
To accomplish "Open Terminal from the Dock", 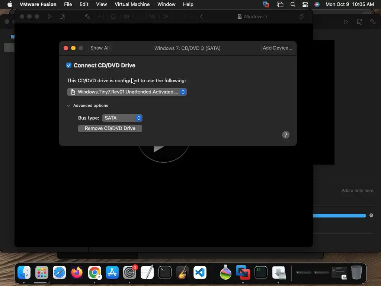I will [165, 272].
